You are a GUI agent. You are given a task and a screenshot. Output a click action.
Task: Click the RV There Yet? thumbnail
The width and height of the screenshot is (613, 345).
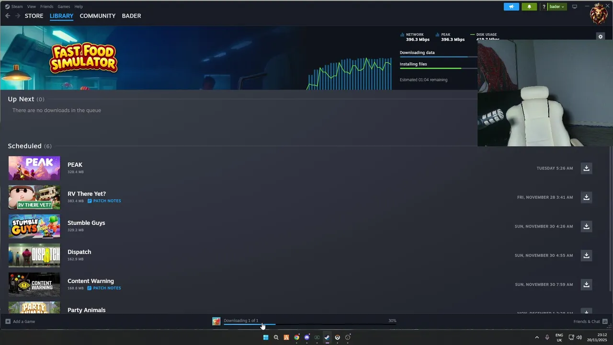coord(34,197)
